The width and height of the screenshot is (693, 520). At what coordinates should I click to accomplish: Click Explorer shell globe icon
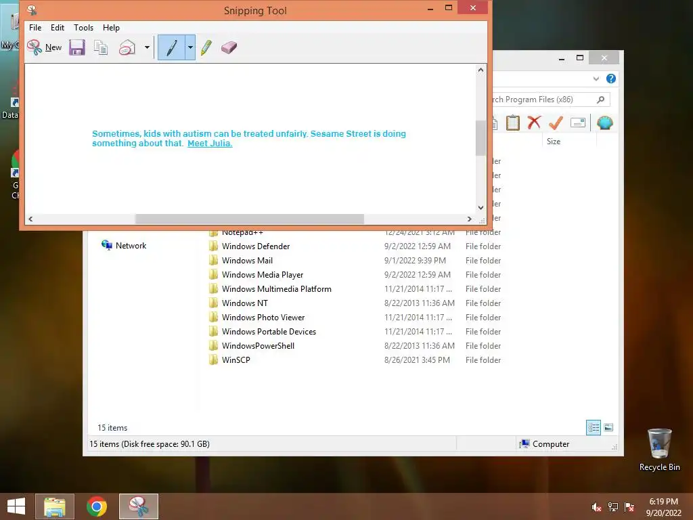click(604, 123)
